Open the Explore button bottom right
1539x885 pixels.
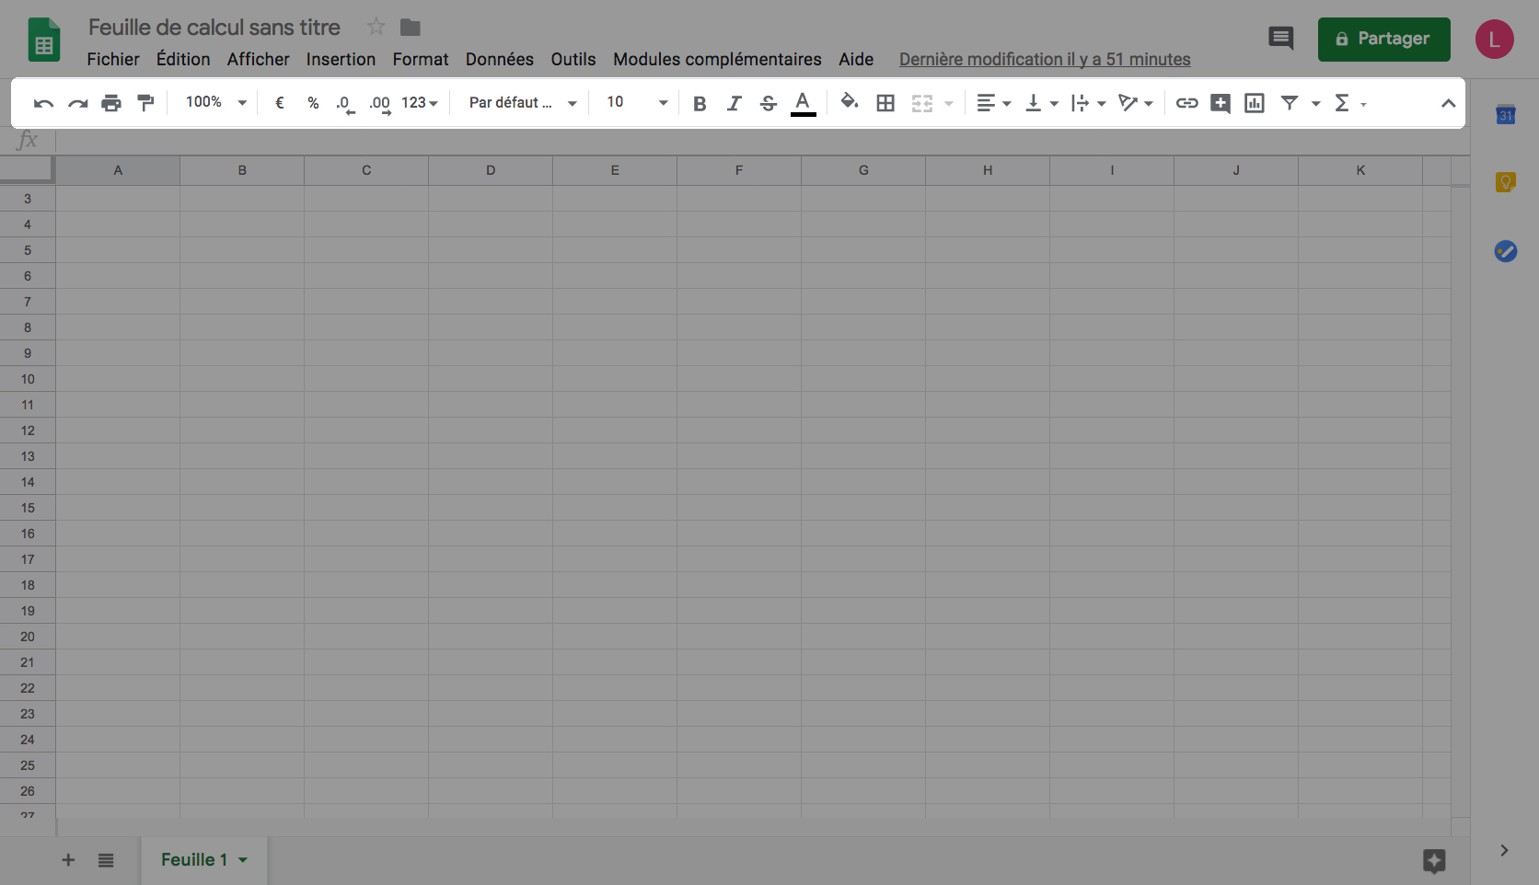pos(1434,861)
